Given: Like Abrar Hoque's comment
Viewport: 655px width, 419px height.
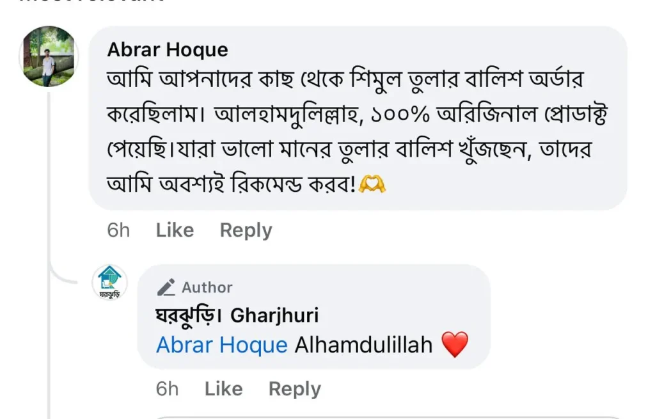Looking at the screenshot, I should pyautogui.click(x=175, y=230).
